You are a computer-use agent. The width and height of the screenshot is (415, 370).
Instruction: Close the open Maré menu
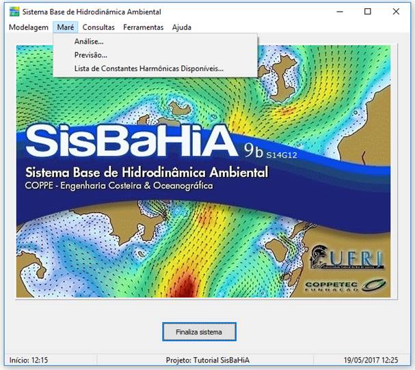tap(66, 27)
